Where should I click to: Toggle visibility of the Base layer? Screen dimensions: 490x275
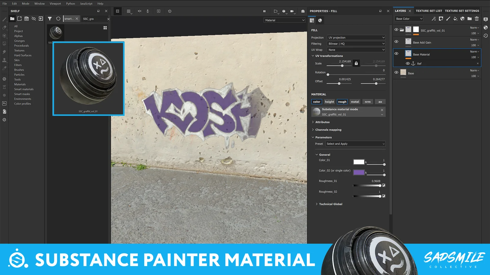point(396,73)
